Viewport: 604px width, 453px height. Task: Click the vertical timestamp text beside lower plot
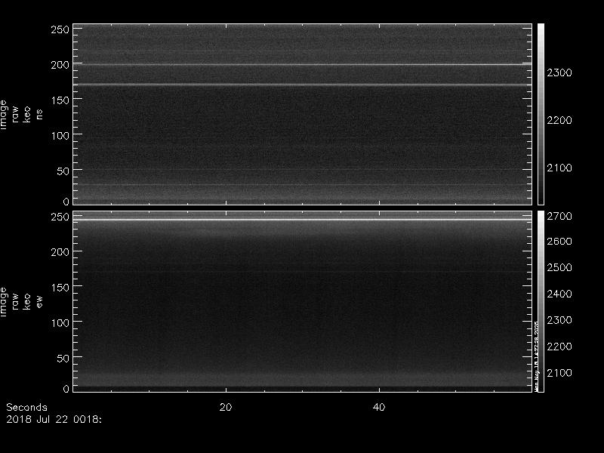pyautogui.click(x=536, y=356)
